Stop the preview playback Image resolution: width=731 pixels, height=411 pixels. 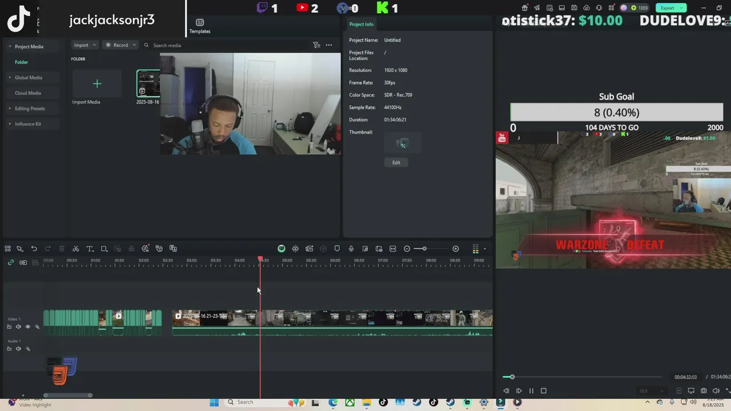pos(544,391)
